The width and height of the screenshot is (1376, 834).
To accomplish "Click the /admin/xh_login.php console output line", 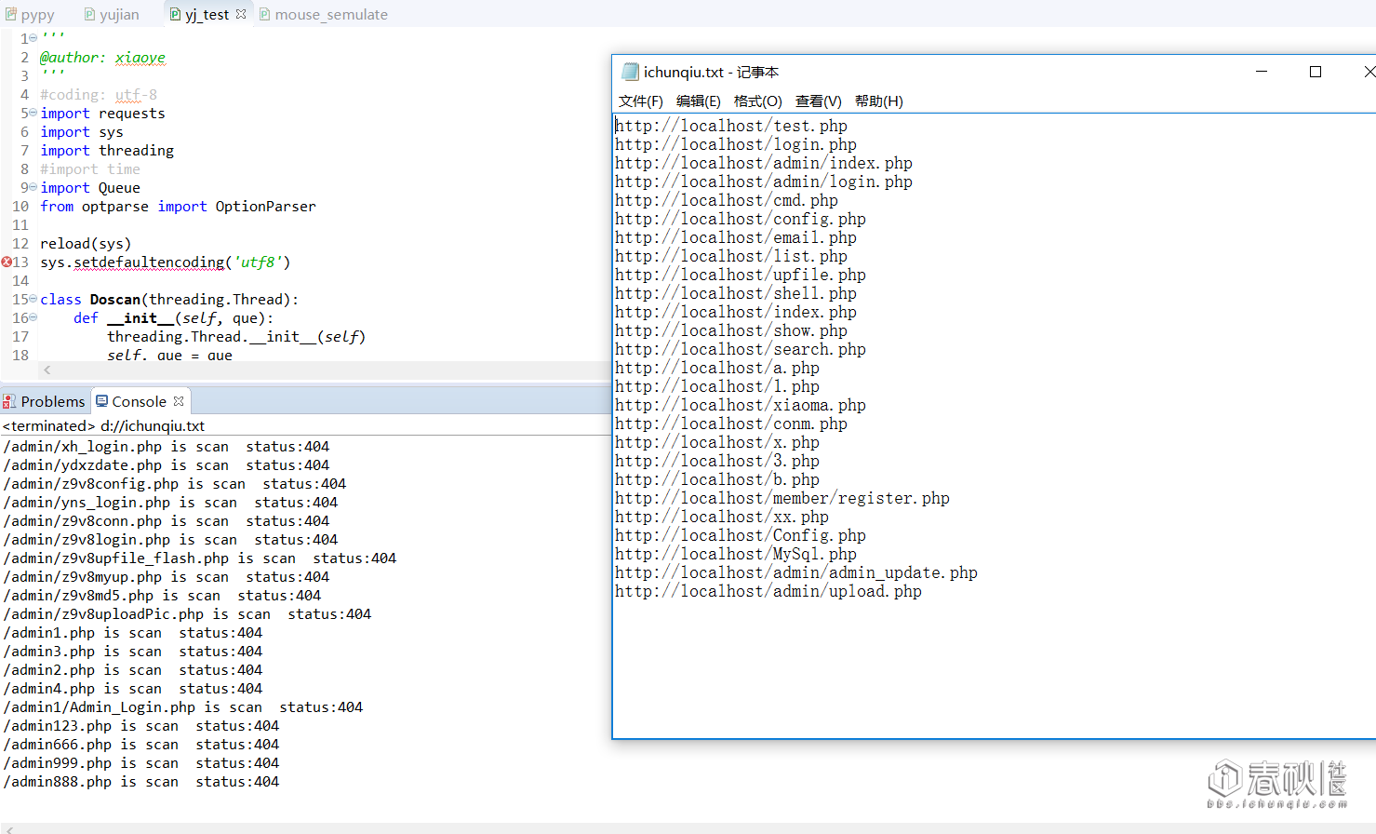I will 167,447.
